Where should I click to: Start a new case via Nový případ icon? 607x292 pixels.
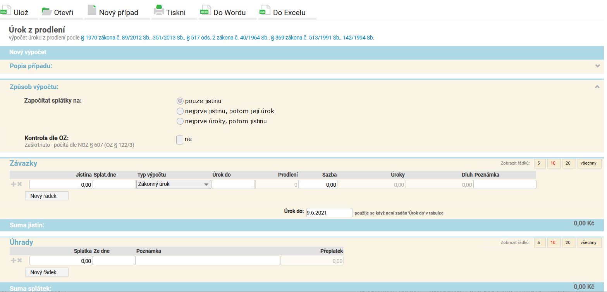[x=92, y=10]
